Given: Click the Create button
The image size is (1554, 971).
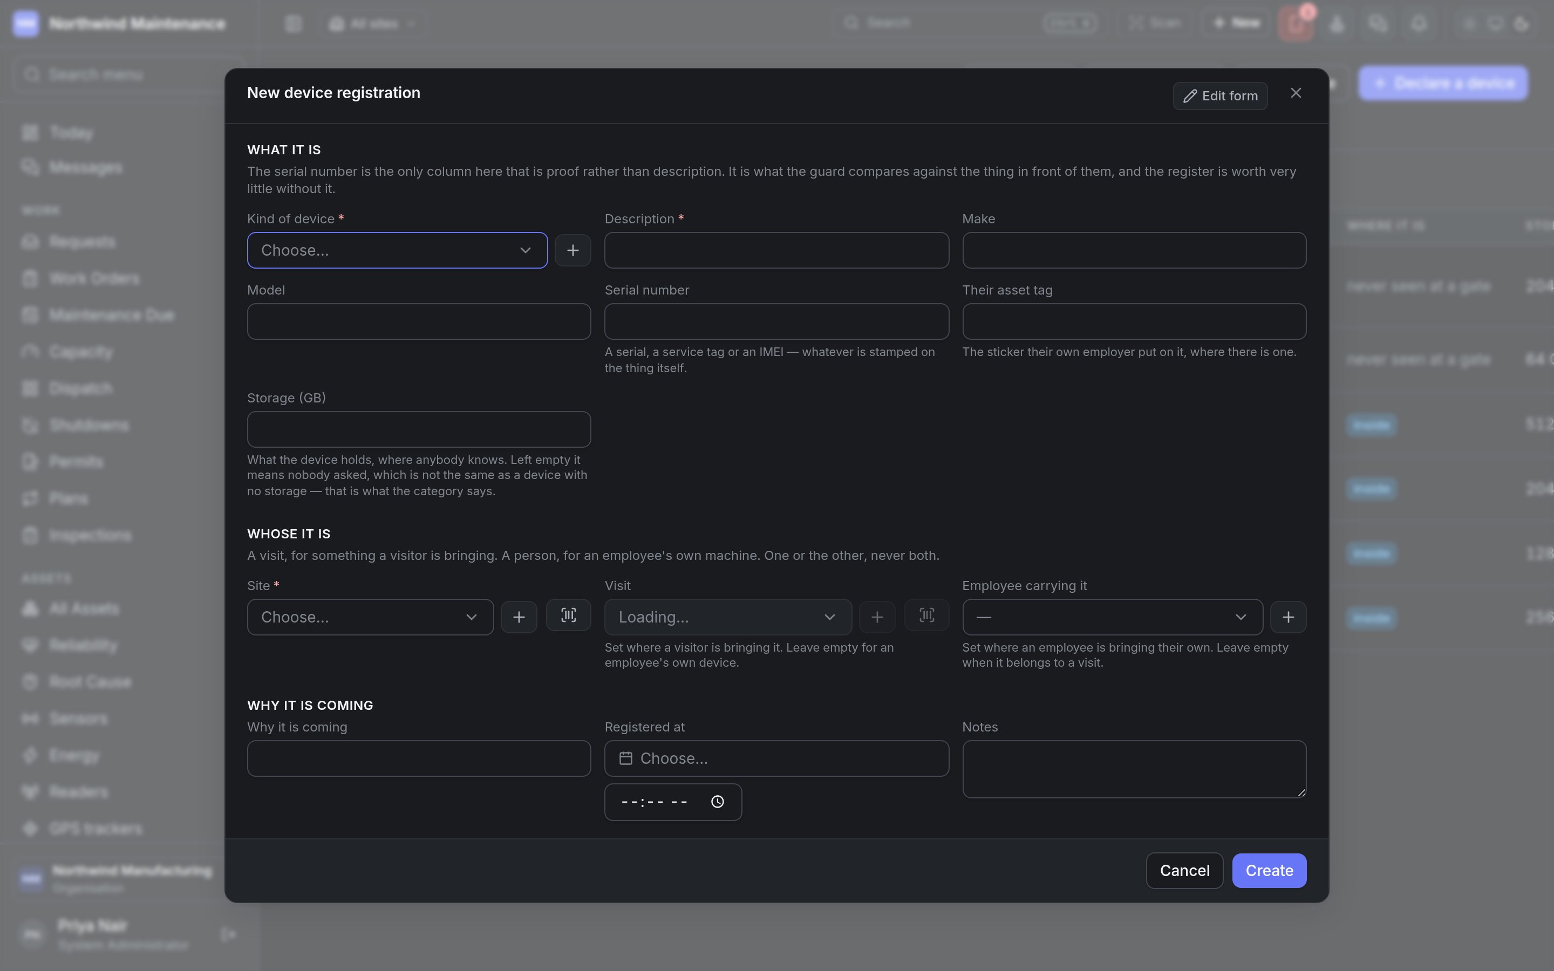Looking at the screenshot, I should click(x=1269, y=871).
